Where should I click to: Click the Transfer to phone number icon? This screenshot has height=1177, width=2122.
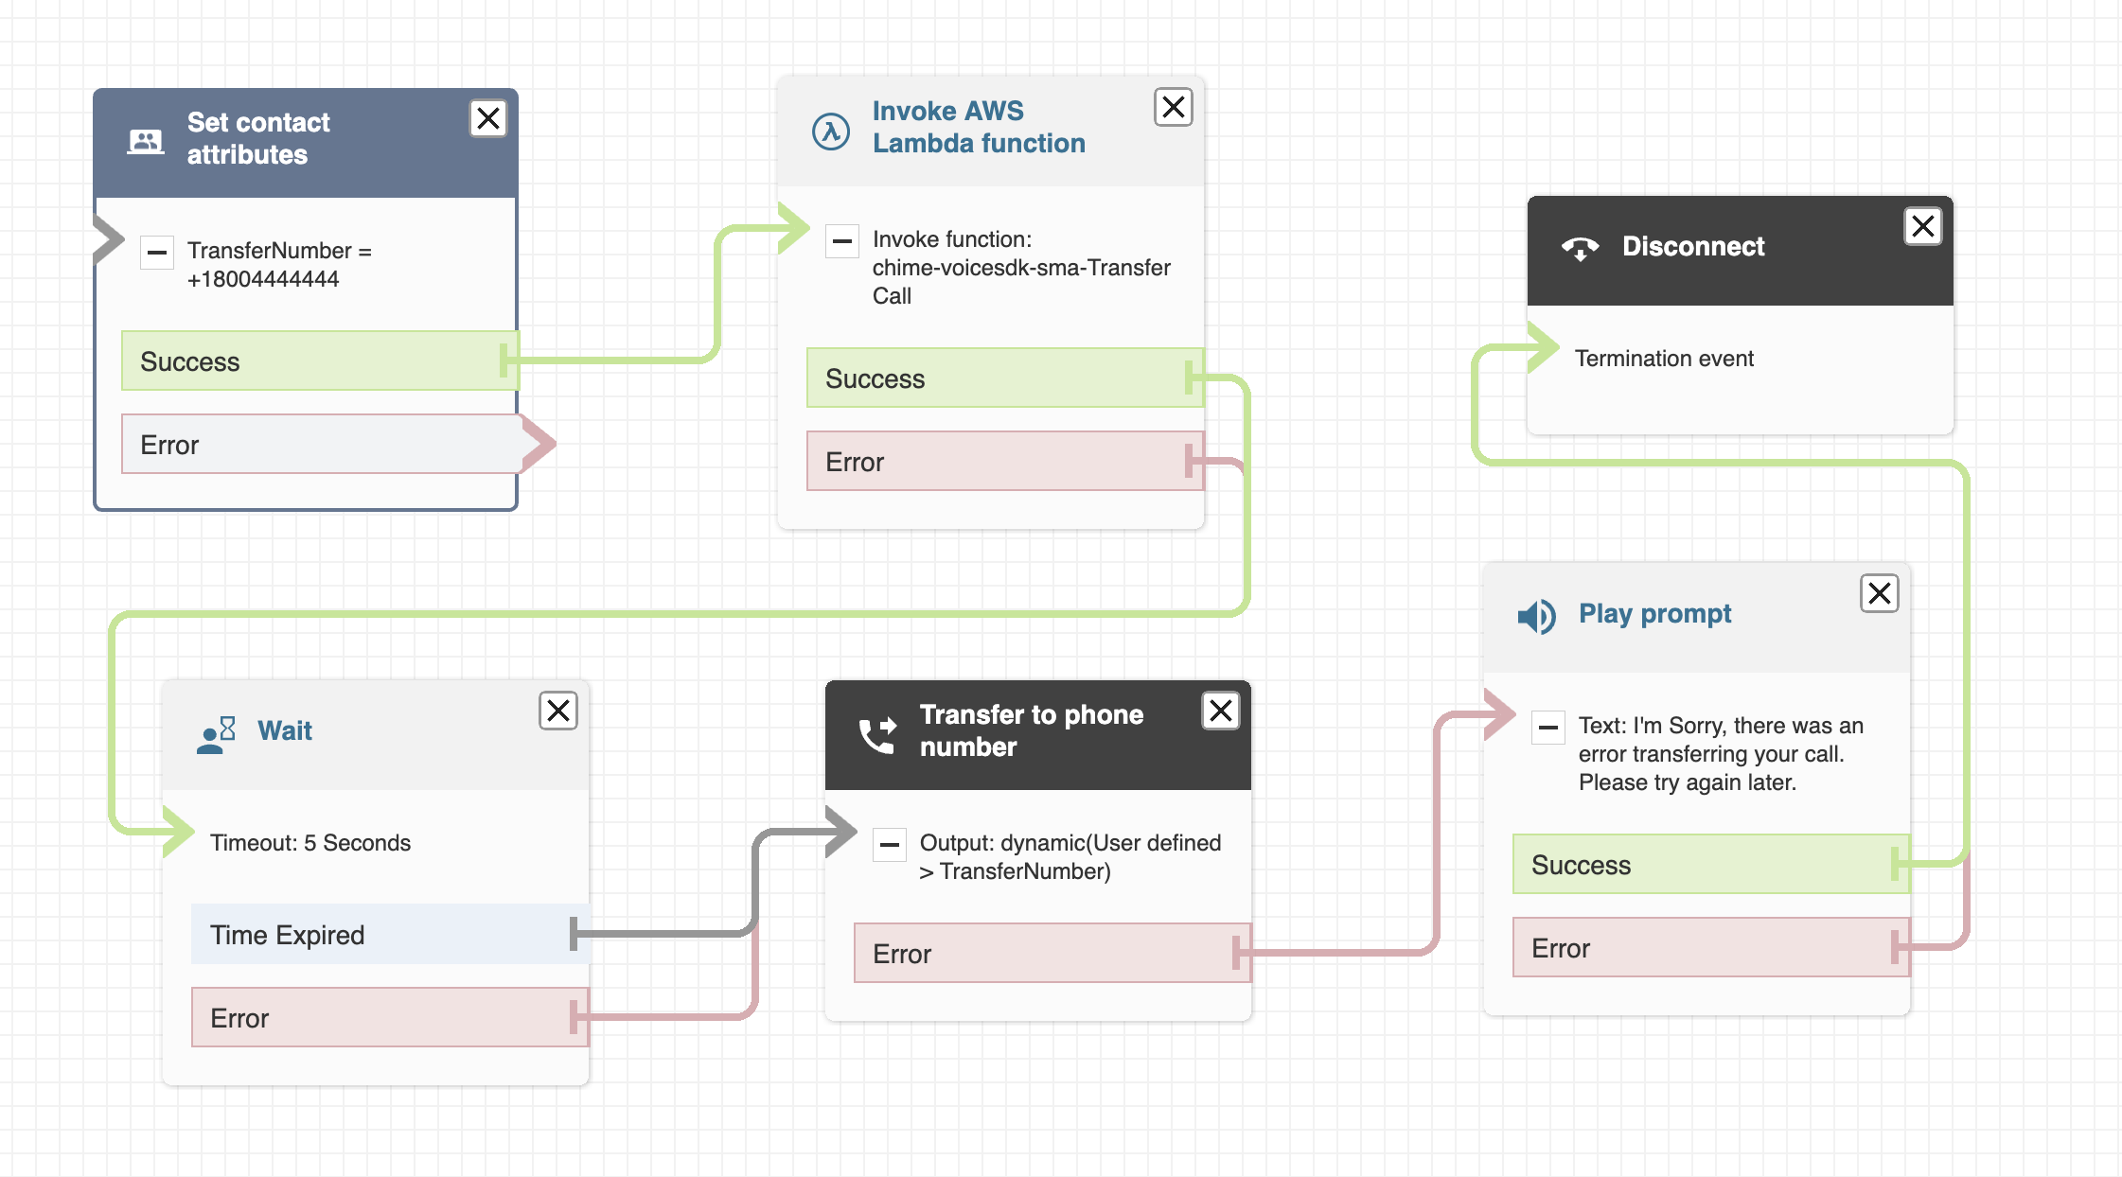876,734
